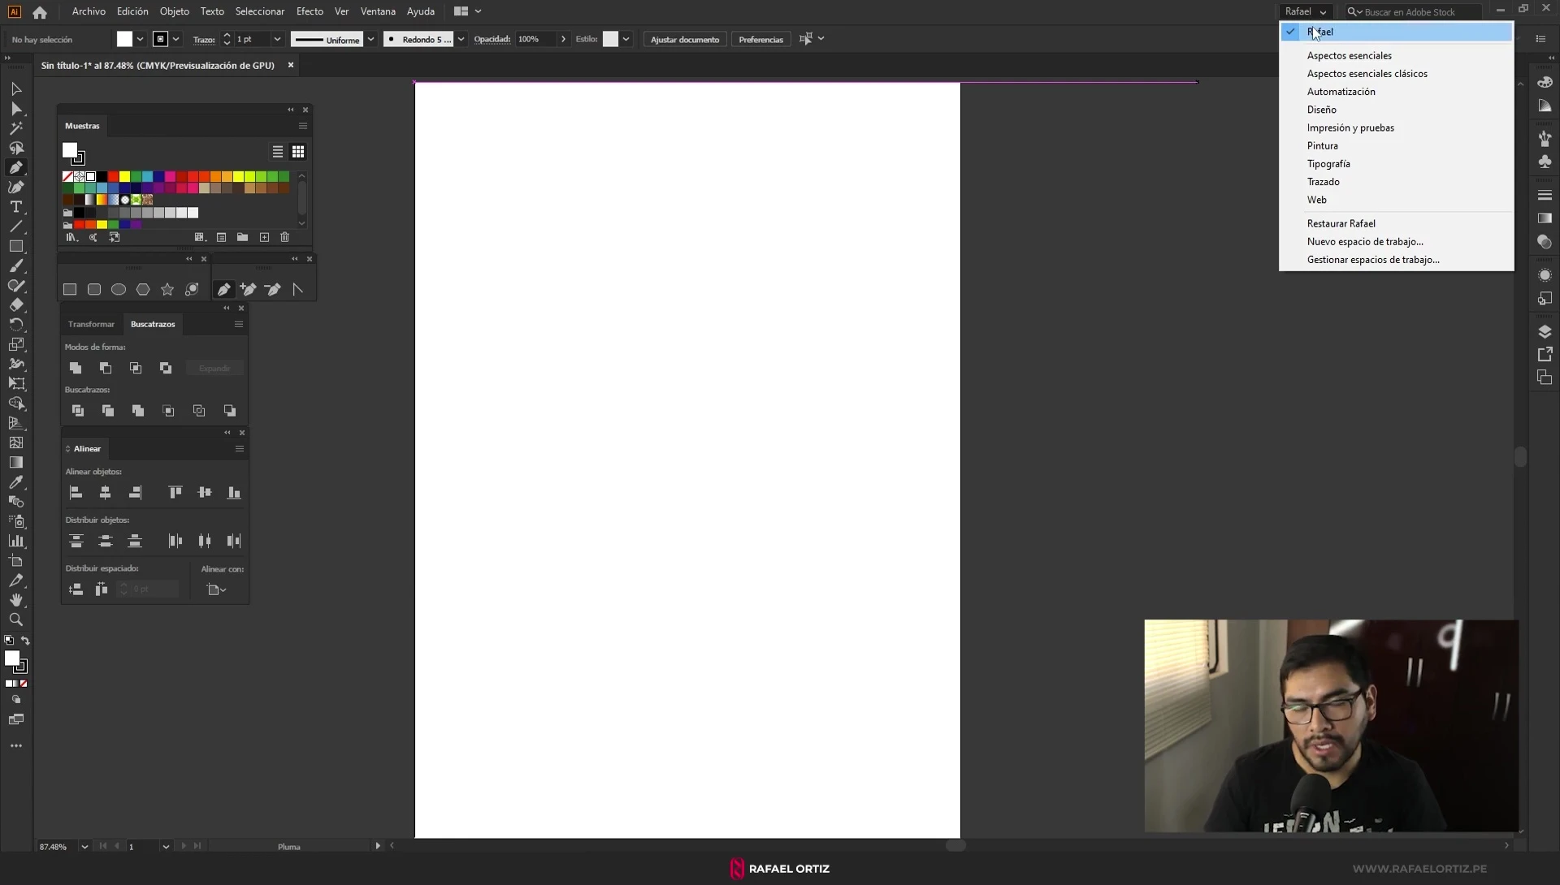1560x885 pixels.
Task: Click vertical align top icon
Action: click(x=175, y=492)
